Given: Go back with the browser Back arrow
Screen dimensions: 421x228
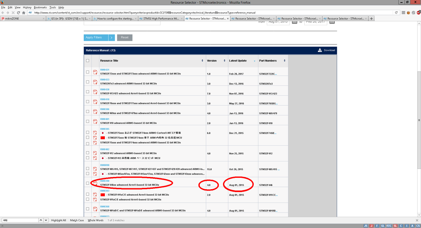Looking at the screenshot, I should coord(3,13).
